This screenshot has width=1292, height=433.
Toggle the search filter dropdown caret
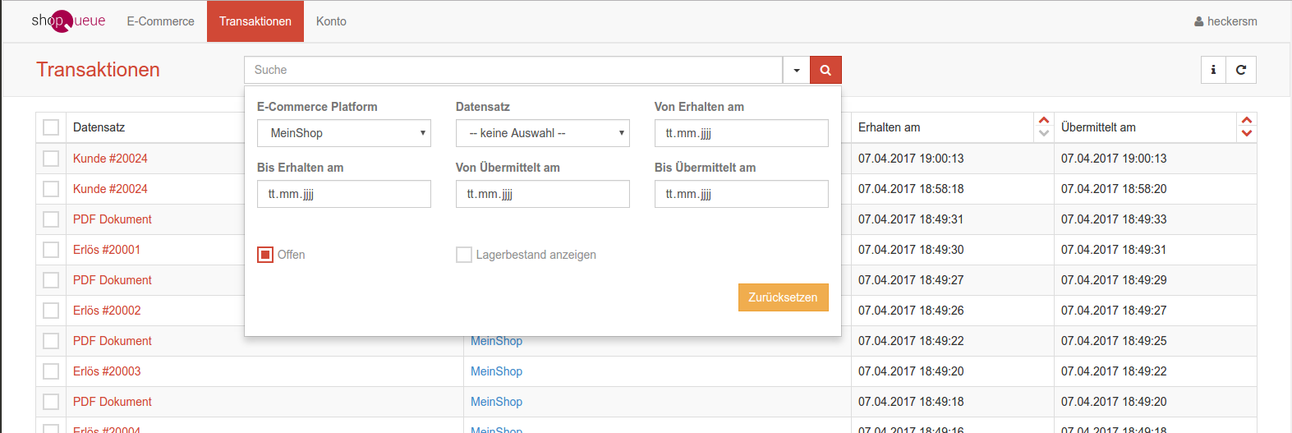pos(797,70)
